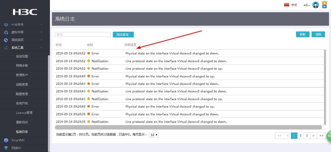
Task: Click the 查询 search input field
Action: (83, 34)
